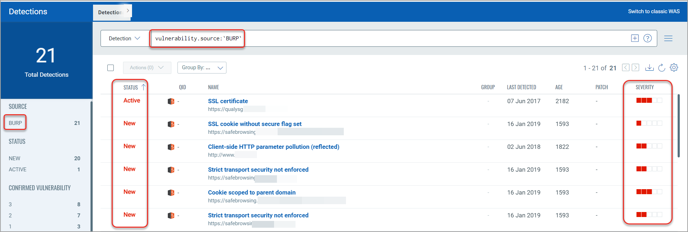
Task: Click the Burp icon beside SSL cookie row
Action: click(x=171, y=124)
